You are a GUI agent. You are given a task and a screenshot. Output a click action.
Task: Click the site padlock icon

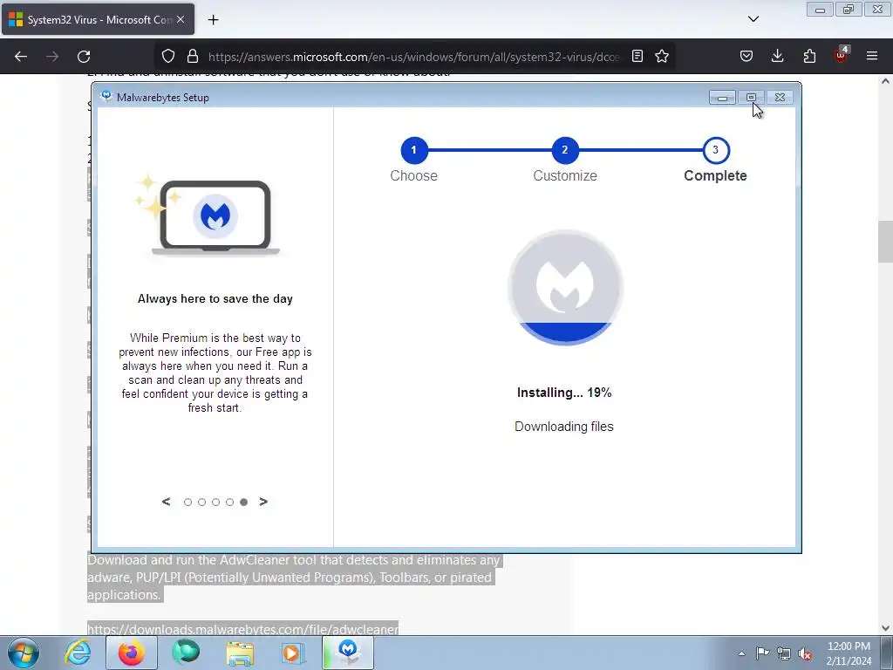(193, 57)
